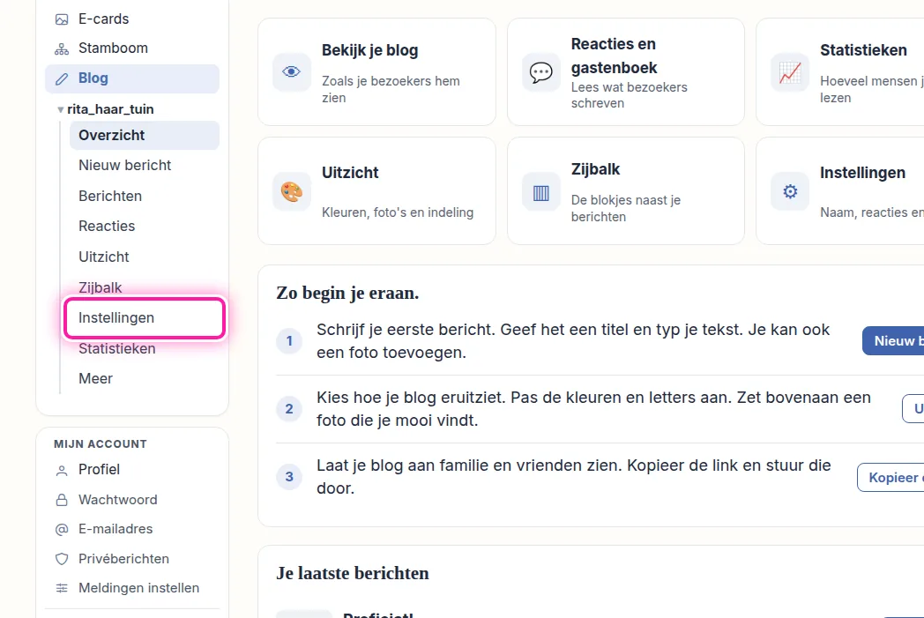Click the text 'Kies hoe je blog eruitziet'
Screen dimensions: 924x618
tap(412, 398)
